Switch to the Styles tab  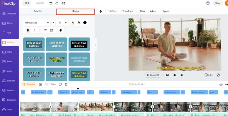pyautogui.click(x=75, y=12)
